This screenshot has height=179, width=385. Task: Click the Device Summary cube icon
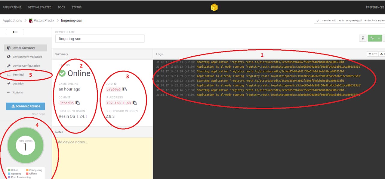tap(9, 48)
